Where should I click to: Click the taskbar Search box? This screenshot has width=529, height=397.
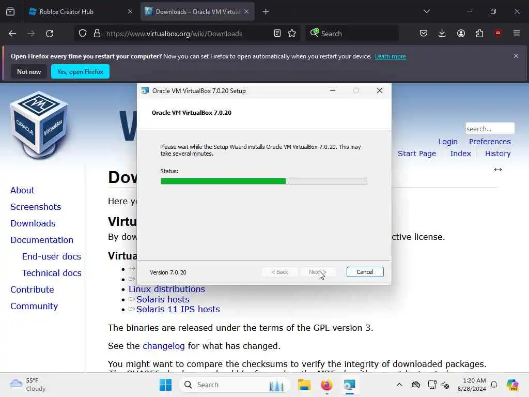pos(235,385)
